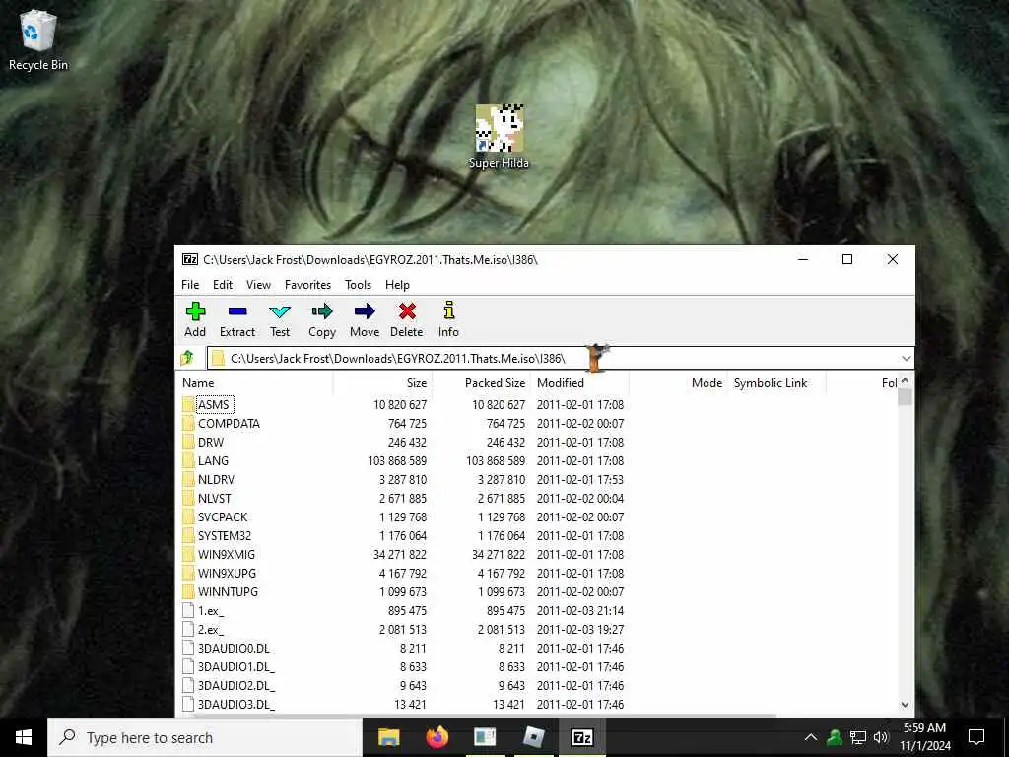Viewport: 1009px width, 757px height.
Task: Open the Edit menu
Action: 223,285
